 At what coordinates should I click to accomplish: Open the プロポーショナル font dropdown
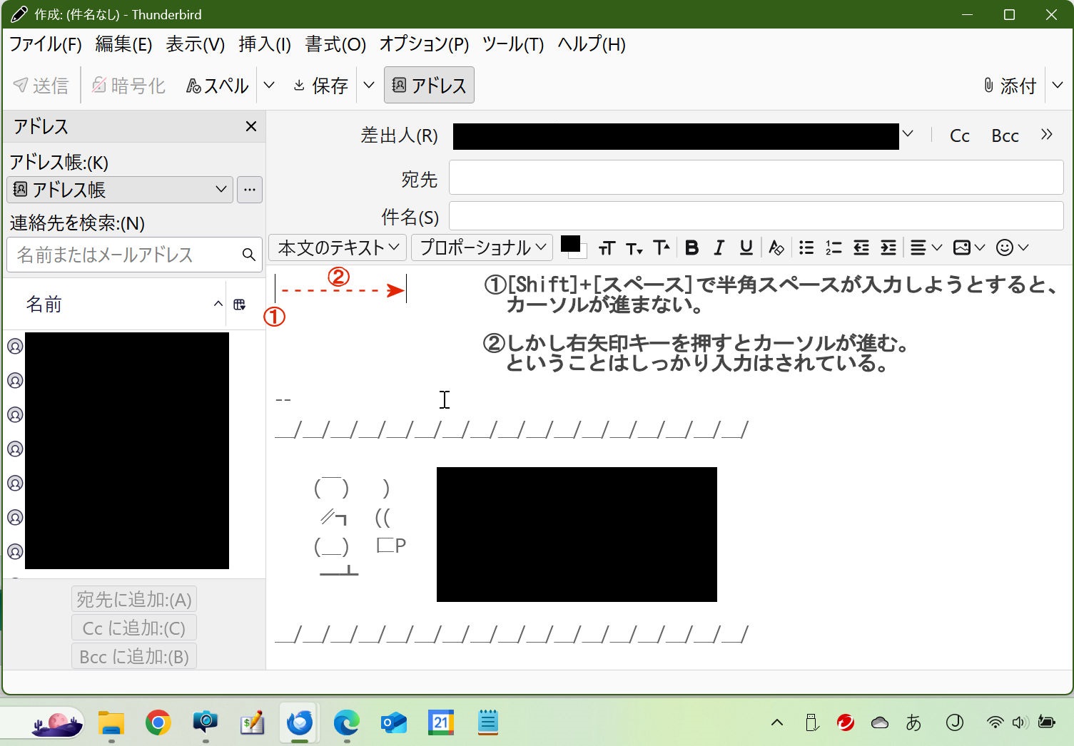482,247
